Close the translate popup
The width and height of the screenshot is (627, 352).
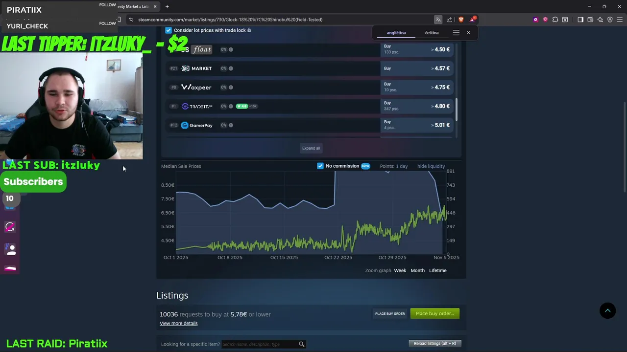tap(468, 33)
